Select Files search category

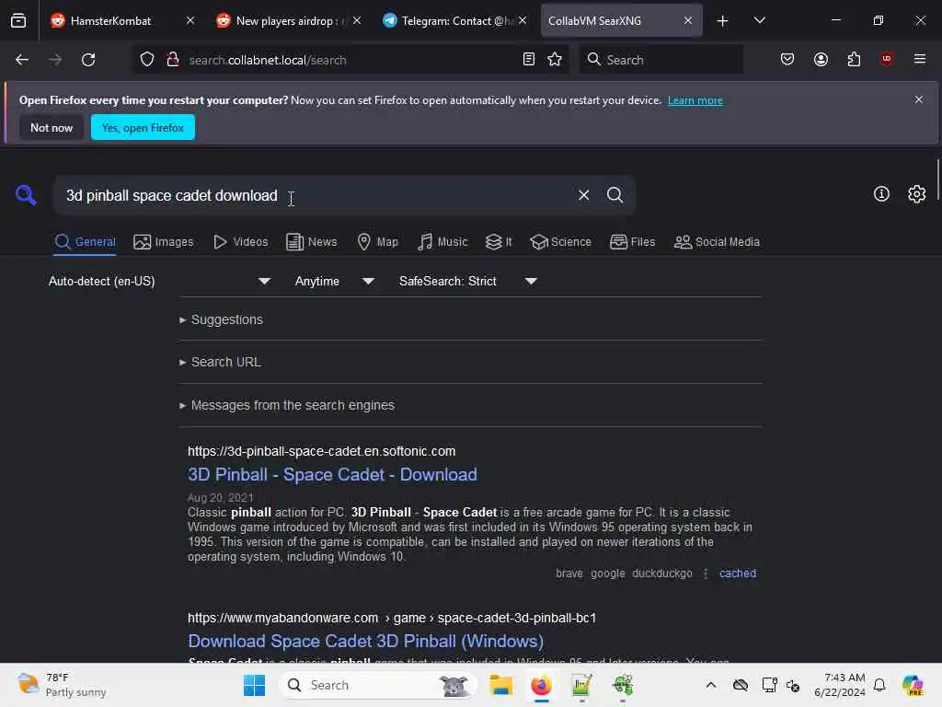(632, 242)
